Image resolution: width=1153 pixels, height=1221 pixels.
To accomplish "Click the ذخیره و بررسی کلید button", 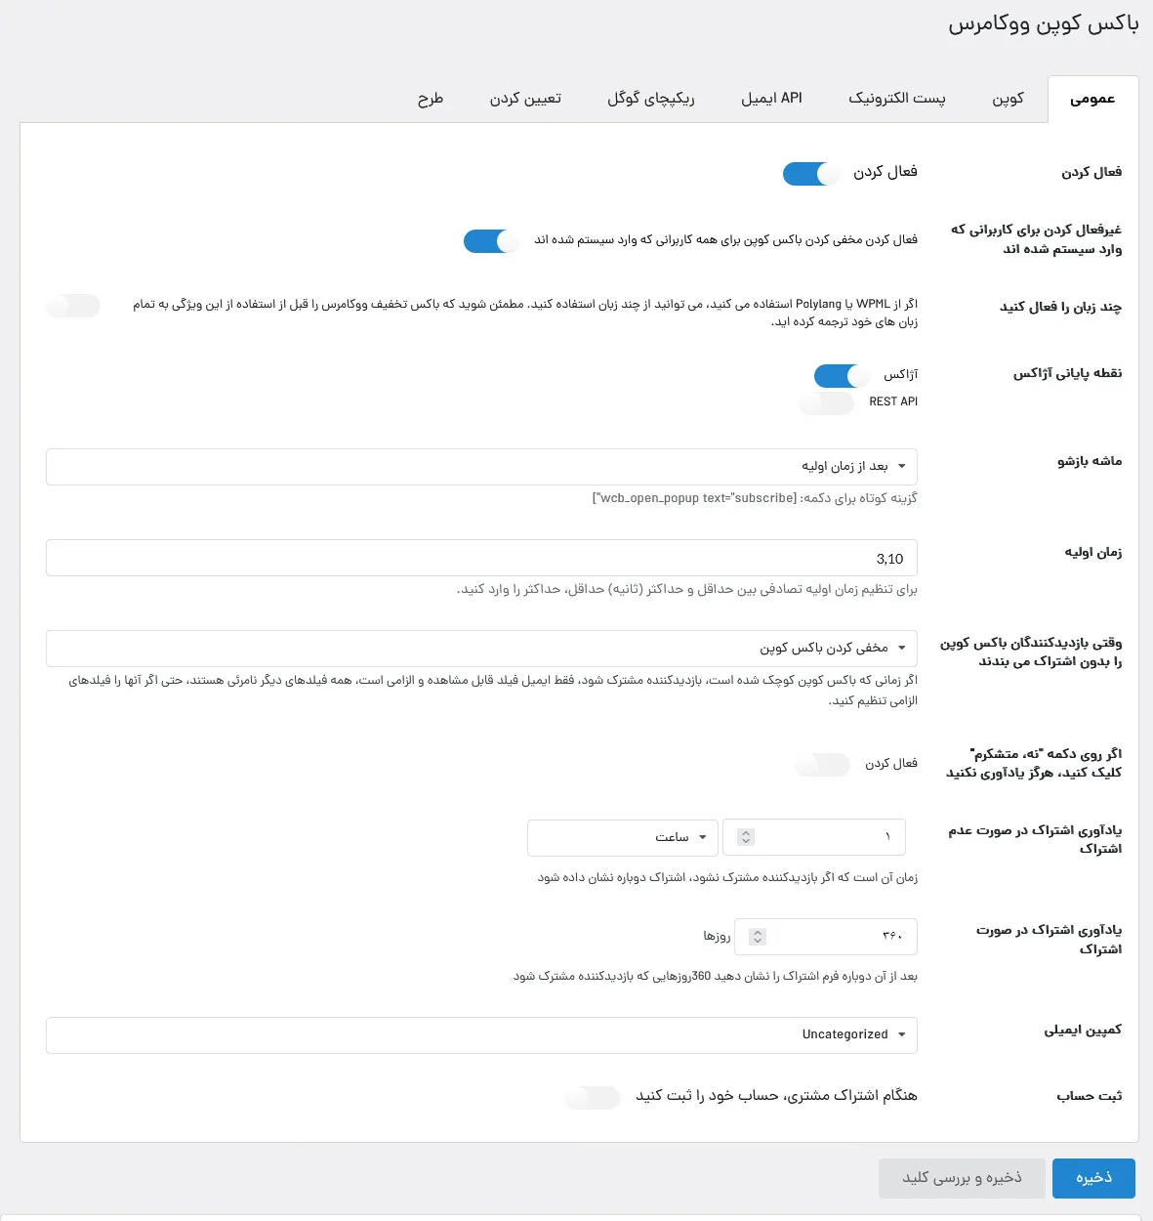I will (962, 1178).
